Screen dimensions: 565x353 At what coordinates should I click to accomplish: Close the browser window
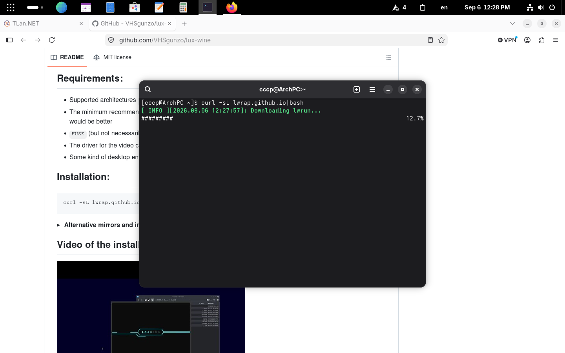(556, 24)
